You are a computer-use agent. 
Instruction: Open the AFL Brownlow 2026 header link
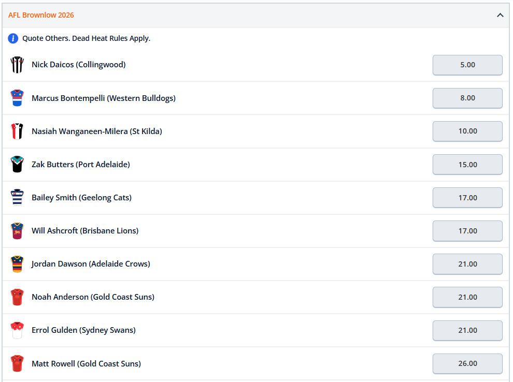point(41,15)
